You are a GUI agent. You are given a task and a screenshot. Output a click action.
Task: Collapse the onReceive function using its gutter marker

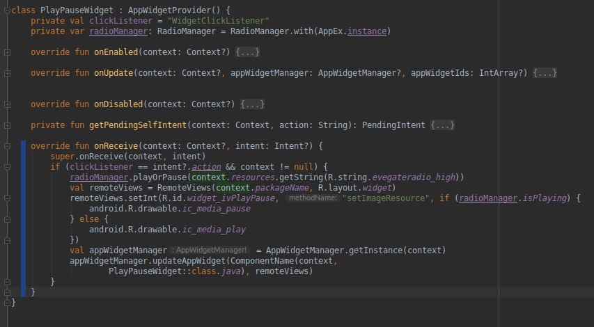7,146
